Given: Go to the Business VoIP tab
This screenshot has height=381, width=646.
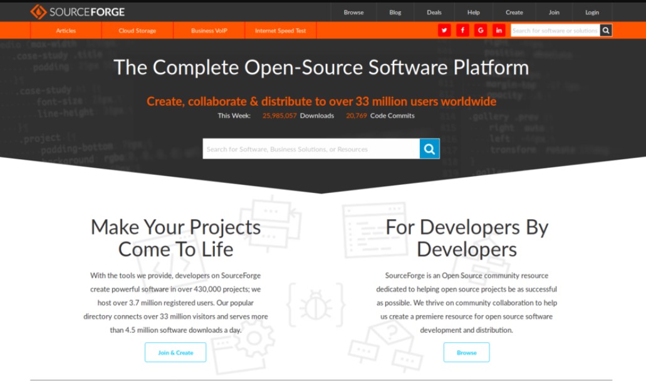Looking at the screenshot, I should (x=209, y=31).
